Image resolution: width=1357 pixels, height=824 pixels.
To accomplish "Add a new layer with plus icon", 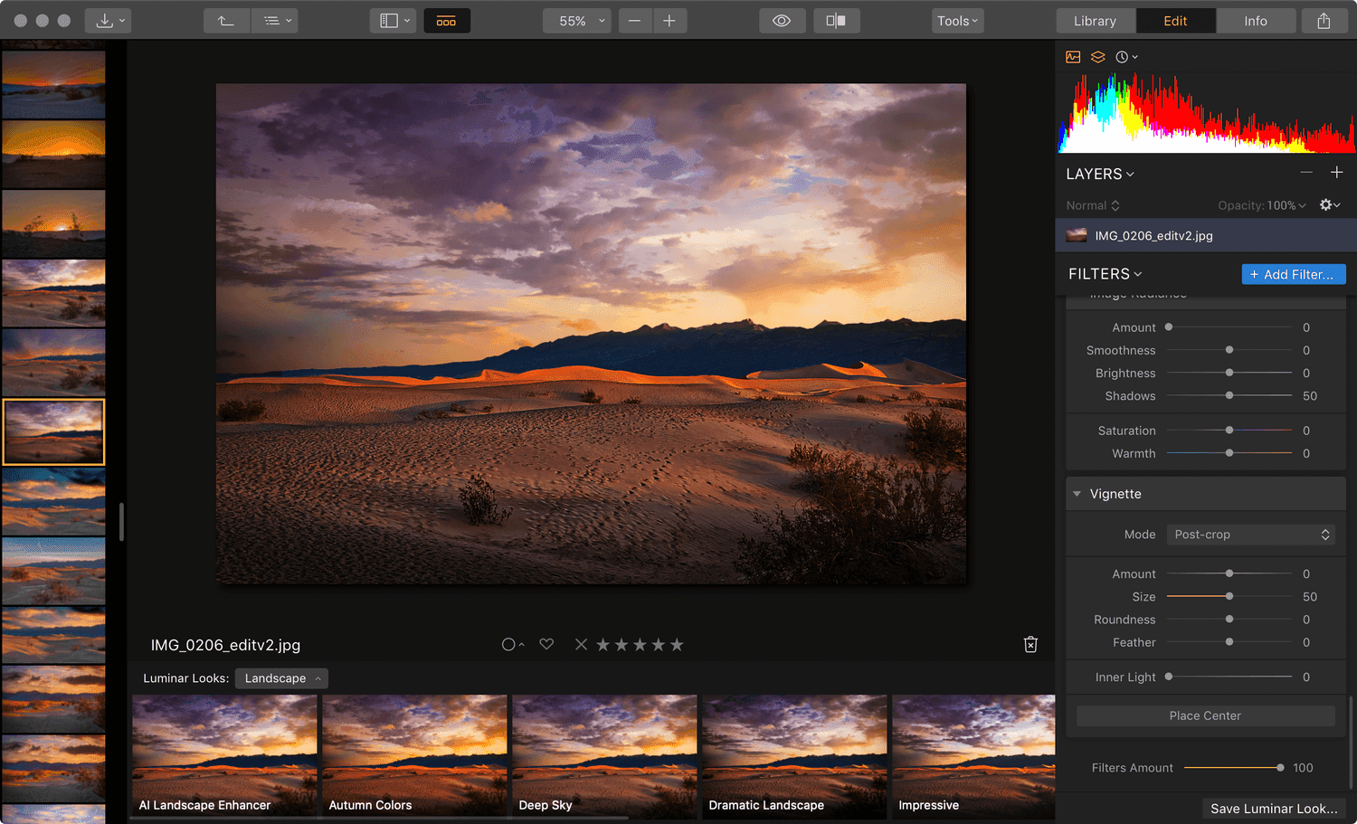I will [x=1336, y=172].
